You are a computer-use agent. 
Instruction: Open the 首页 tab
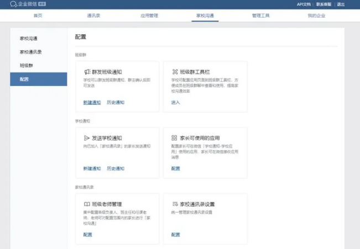click(x=38, y=15)
